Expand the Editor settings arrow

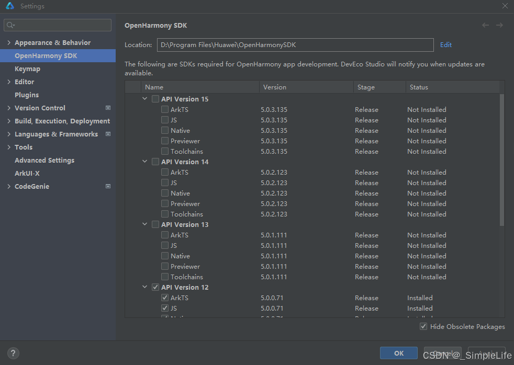point(9,82)
